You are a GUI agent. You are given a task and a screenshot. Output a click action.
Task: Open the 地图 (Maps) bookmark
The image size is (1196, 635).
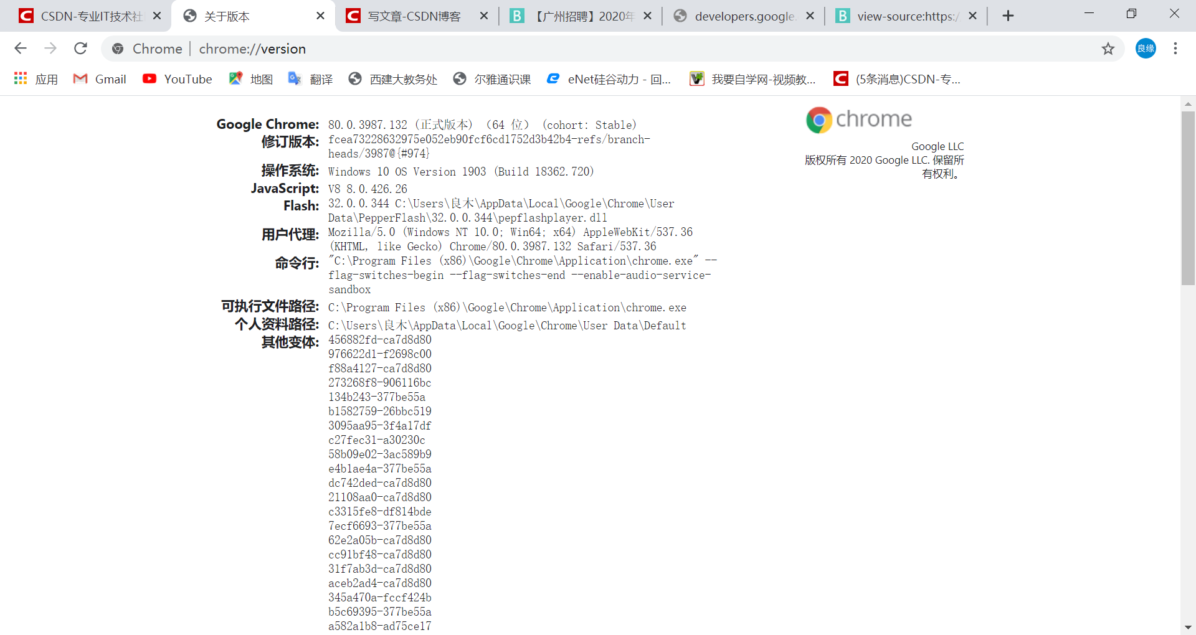250,79
